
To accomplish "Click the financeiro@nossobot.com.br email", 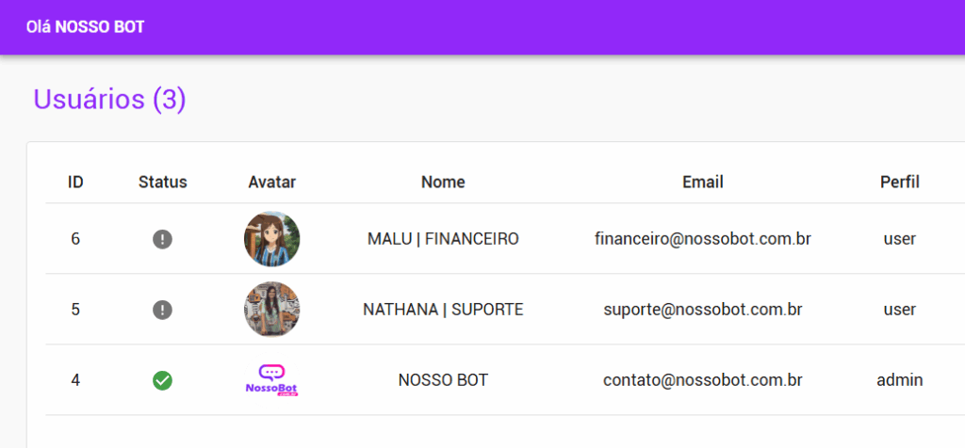I will [702, 239].
